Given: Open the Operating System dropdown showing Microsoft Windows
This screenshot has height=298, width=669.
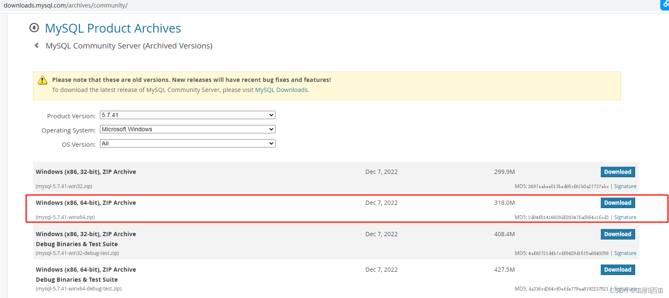Looking at the screenshot, I should click(x=188, y=129).
